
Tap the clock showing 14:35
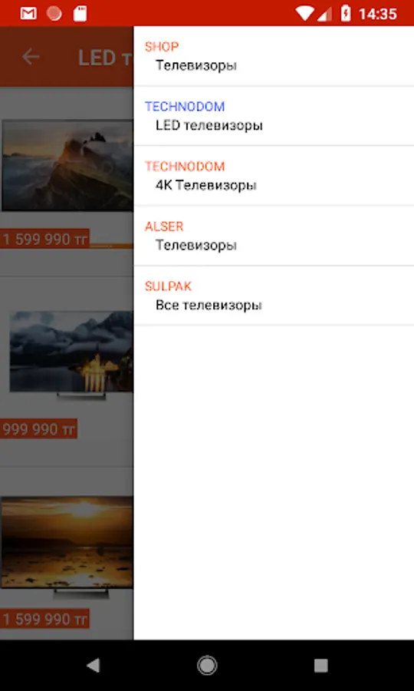(x=377, y=14)
